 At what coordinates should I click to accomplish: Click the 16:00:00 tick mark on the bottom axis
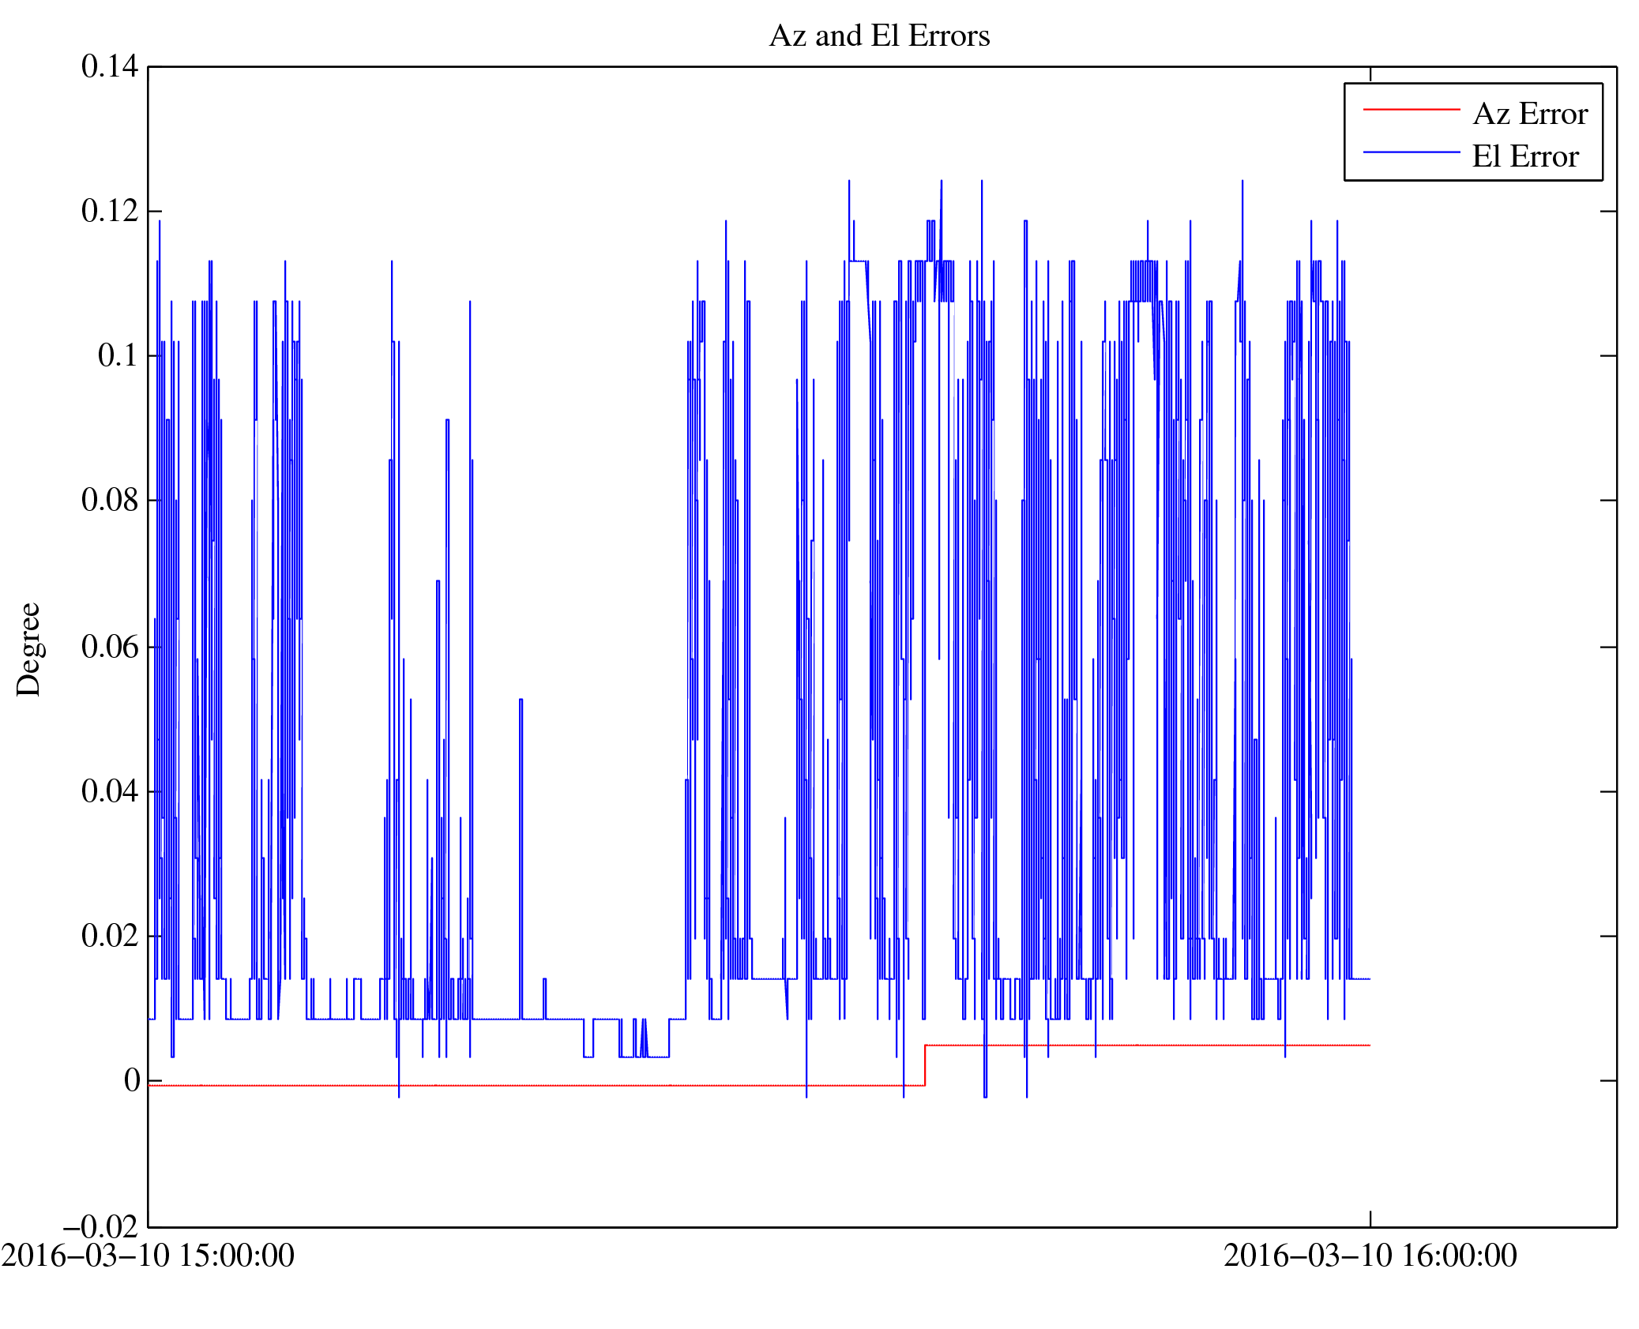(x=1370, y=1218)
